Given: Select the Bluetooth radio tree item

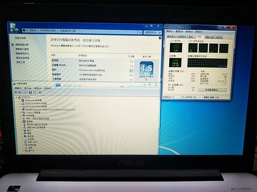Looking at the screenshot, I should tap(33, 100).
